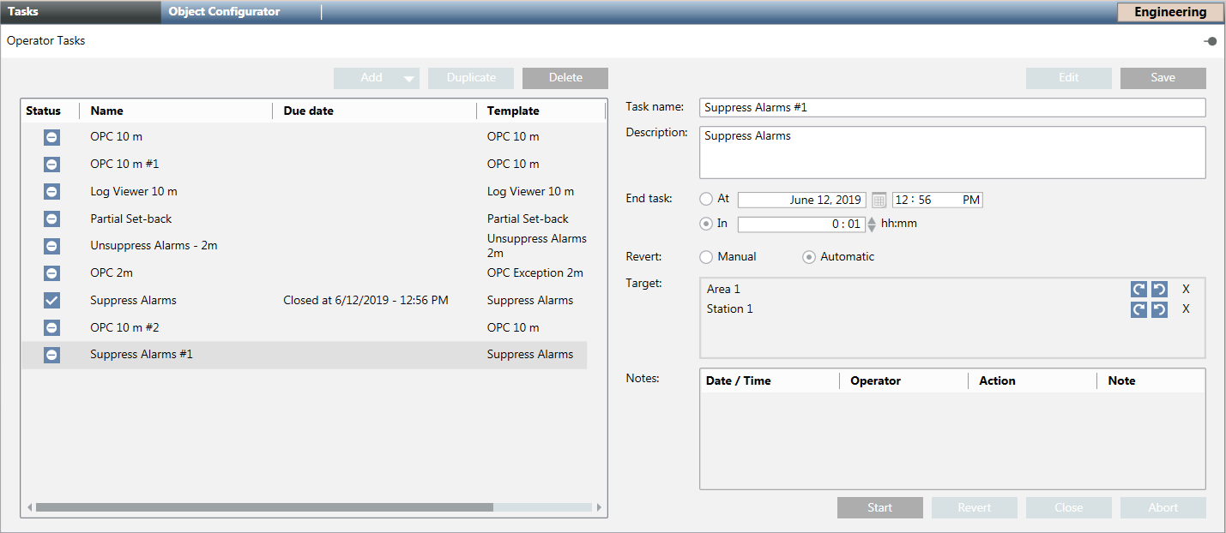Switch to the Object Configurator tab
The image size is (1226, 533).
tap(224, 12)
